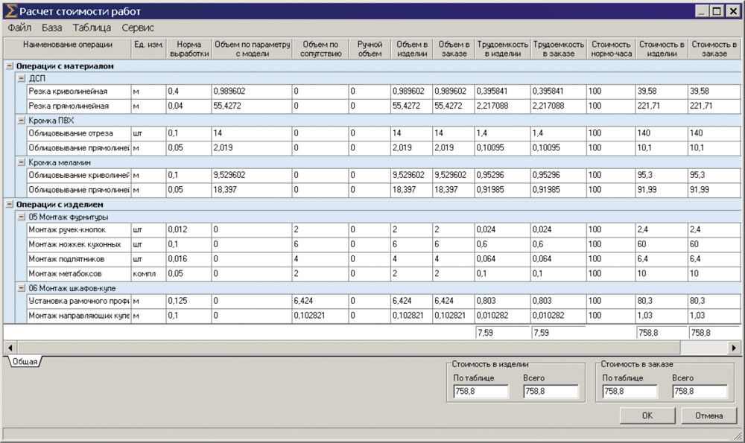Click По таблице field under Стоимость в заказе
This screenshot has width=745, height=443.
point(630,391)
